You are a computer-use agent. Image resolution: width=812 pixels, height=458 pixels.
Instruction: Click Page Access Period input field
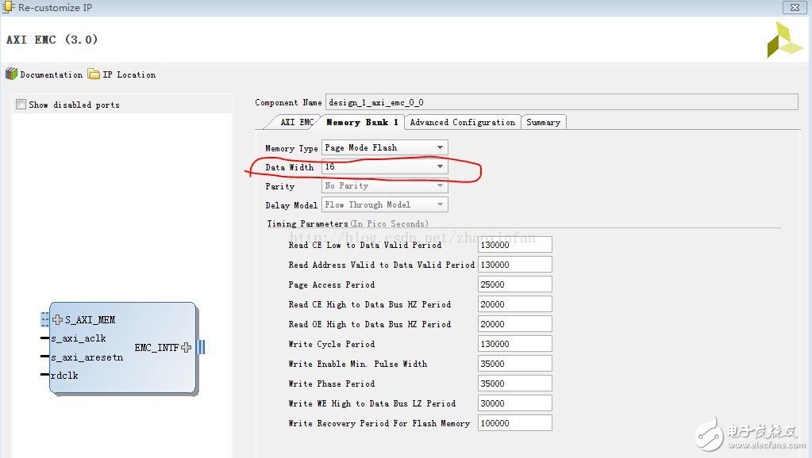[x=514, y=284]
